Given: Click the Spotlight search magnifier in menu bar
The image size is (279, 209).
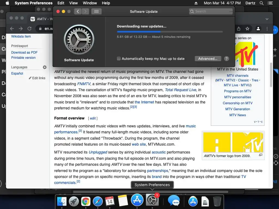Looking at the screenshot, I should (261, 3).
